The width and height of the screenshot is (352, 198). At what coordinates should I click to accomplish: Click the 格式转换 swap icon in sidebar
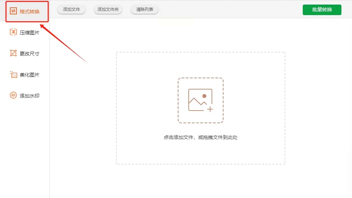[13, 11]
